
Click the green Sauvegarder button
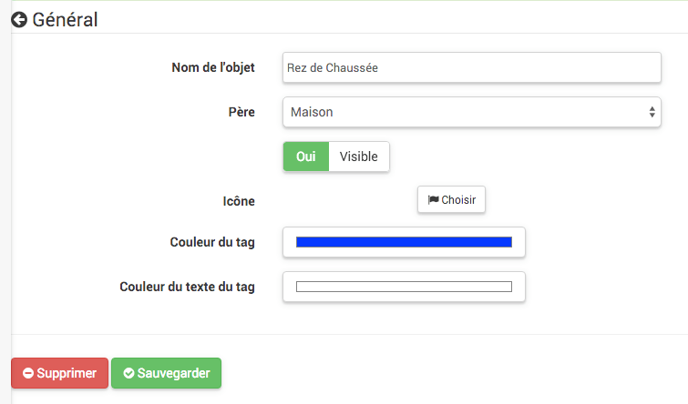click(x=166, y=373)
